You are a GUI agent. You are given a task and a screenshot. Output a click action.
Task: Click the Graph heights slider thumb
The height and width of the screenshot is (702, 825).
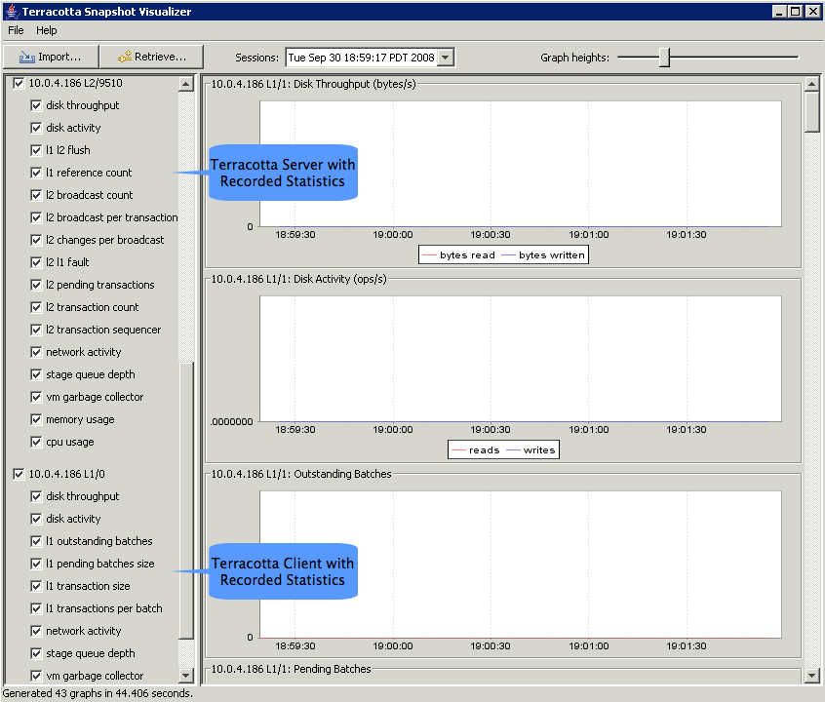(664, 58)
